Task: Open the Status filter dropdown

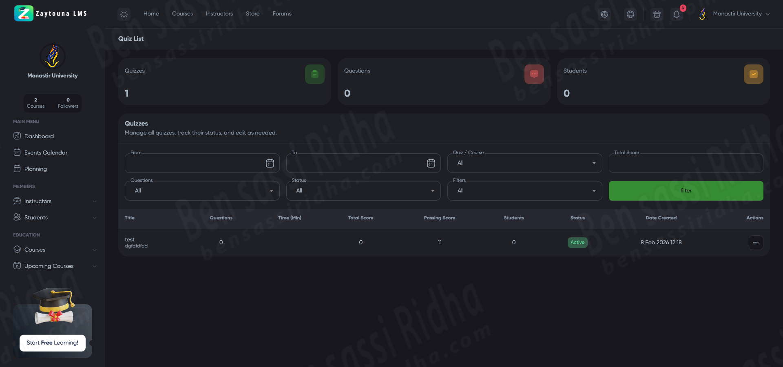Action: [363, 191]
